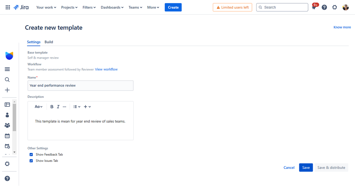The image size is (355, 186).
Task: Click the top bar Search field
Action: coord(282,7)
